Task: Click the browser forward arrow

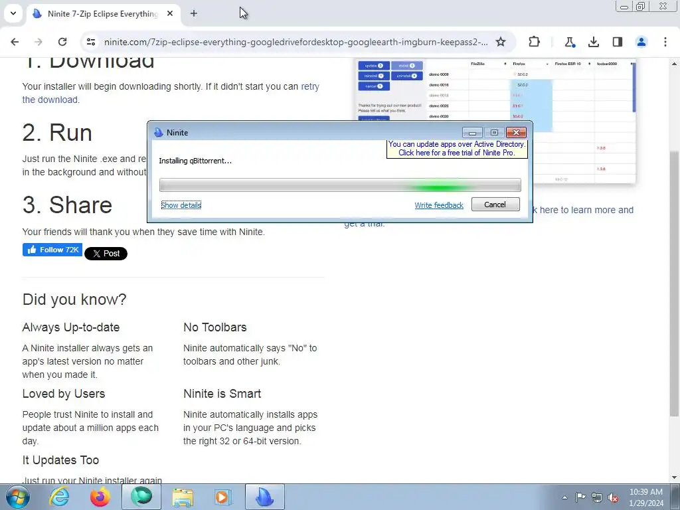Action: click(39, 42)
